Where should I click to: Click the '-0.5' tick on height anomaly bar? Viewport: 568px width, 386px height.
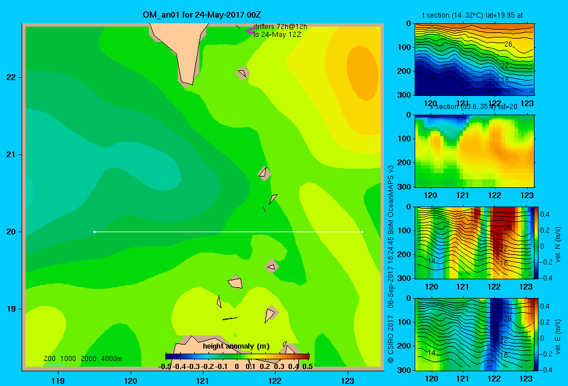[x=165, y=367]
